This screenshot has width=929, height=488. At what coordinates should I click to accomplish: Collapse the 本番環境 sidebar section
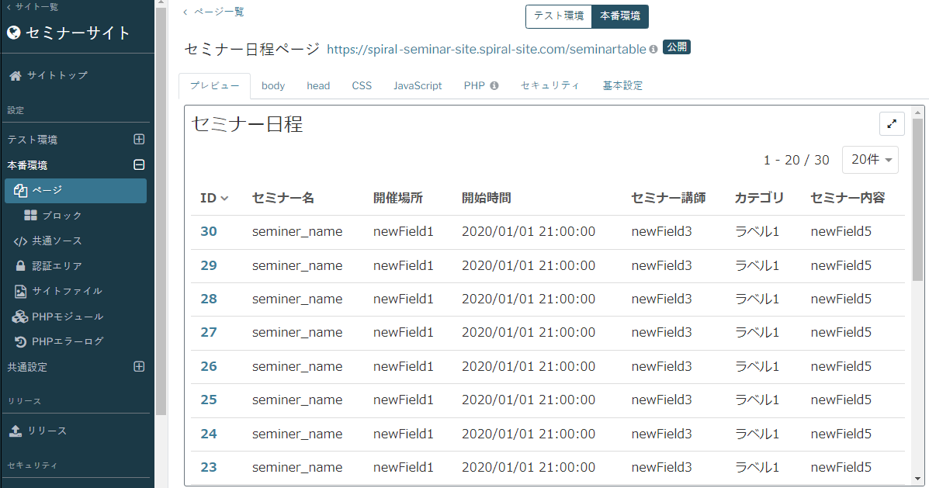(139, 164)
